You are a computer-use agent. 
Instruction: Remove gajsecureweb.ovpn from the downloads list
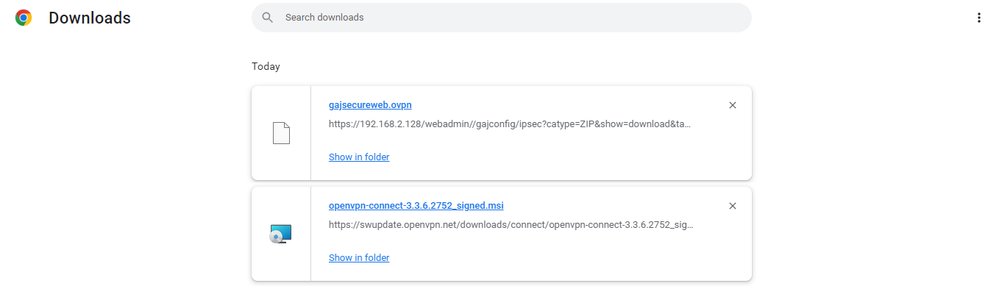click(x=732, y=105)
